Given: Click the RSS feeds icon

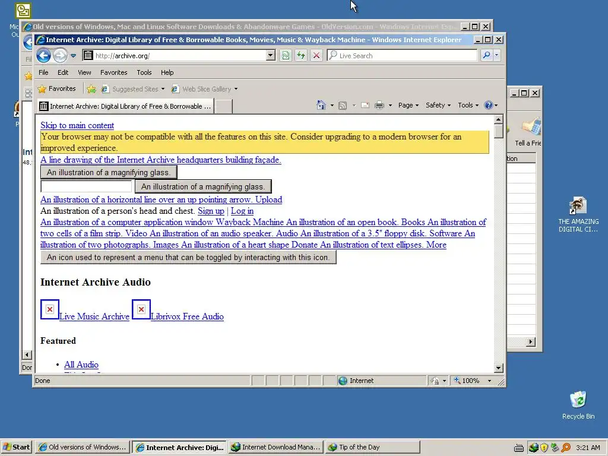Looking at the screenshot, I should click(x=343, y=106).
